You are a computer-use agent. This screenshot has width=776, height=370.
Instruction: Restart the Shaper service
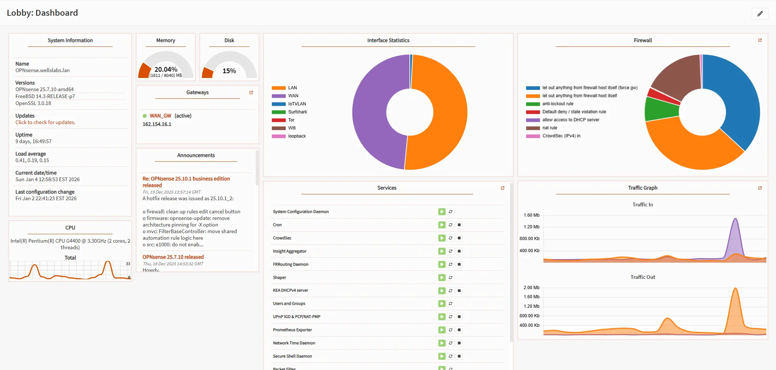pos(450,277)
